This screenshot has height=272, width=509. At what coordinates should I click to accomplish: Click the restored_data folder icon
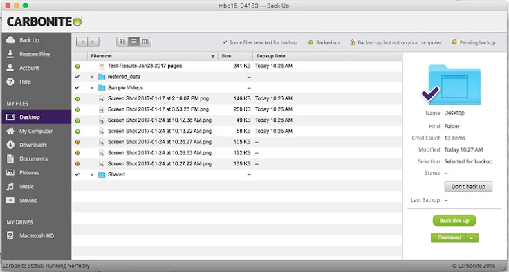click(x=102, y=77)
